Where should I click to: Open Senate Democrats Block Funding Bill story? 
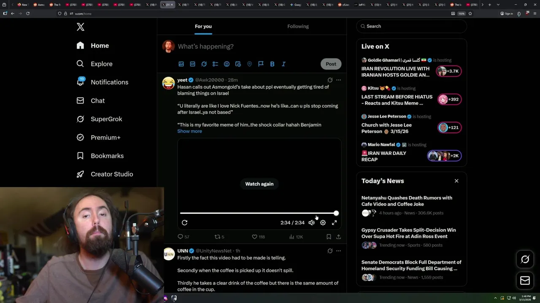click(x=411, y=270)
